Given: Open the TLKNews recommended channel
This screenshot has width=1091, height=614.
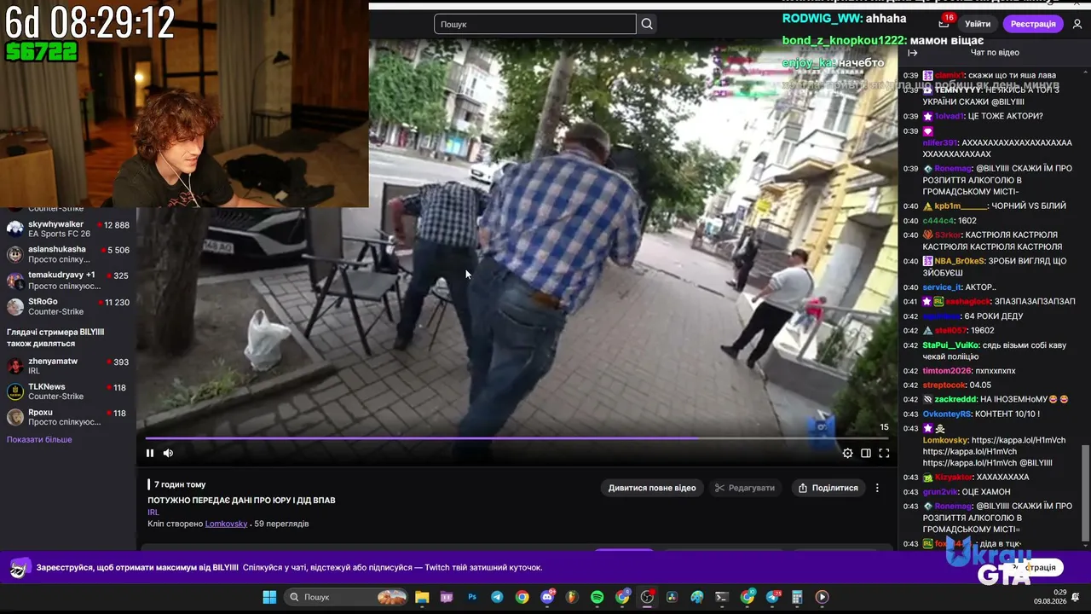Looking at the screenshot, I should (68, 391).
